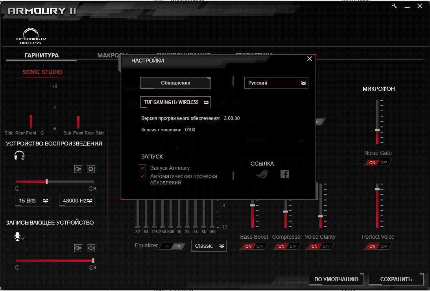Click the Voice Clarity slider handle
Screen dimensions: 430x291
[321, 216]
